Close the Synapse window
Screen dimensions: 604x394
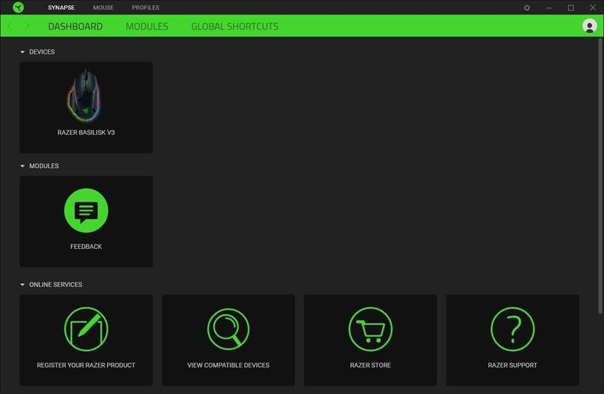click(593, 8)
